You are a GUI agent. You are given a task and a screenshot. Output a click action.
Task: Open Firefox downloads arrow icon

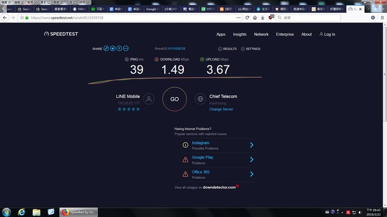[x=263, y=18]
